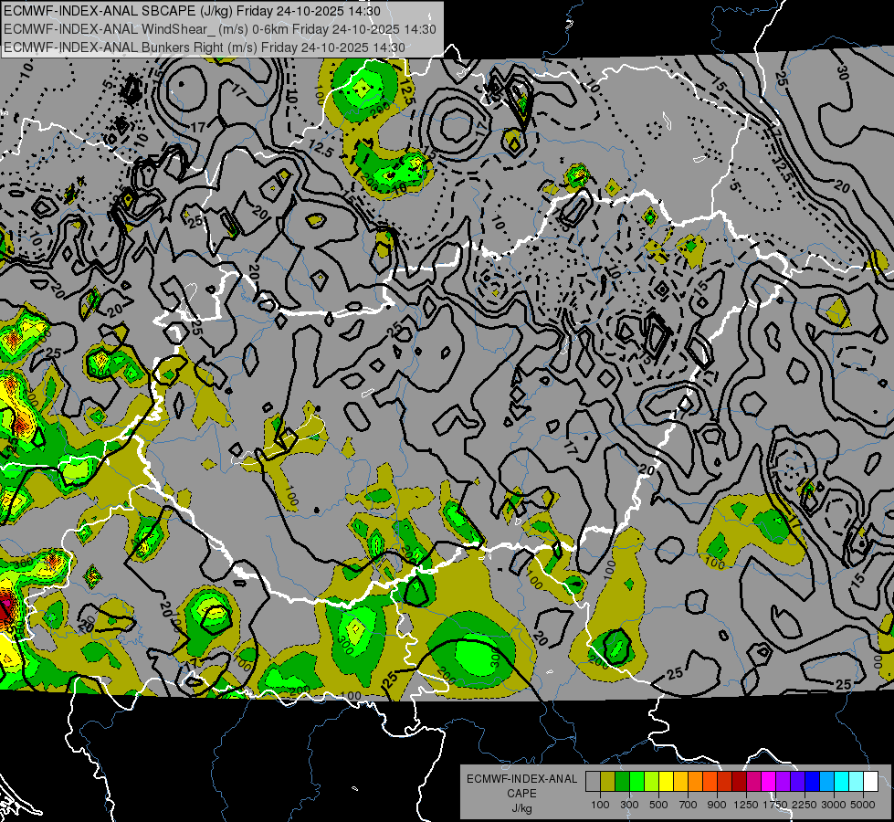Screen dimensions: 894x822
Task: Click the olive swatch above the 100 label
Action: (x=607, y=782)
